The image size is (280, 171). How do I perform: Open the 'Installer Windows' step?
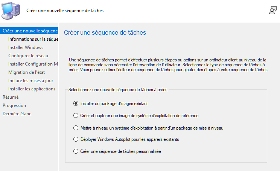point(26,47)
